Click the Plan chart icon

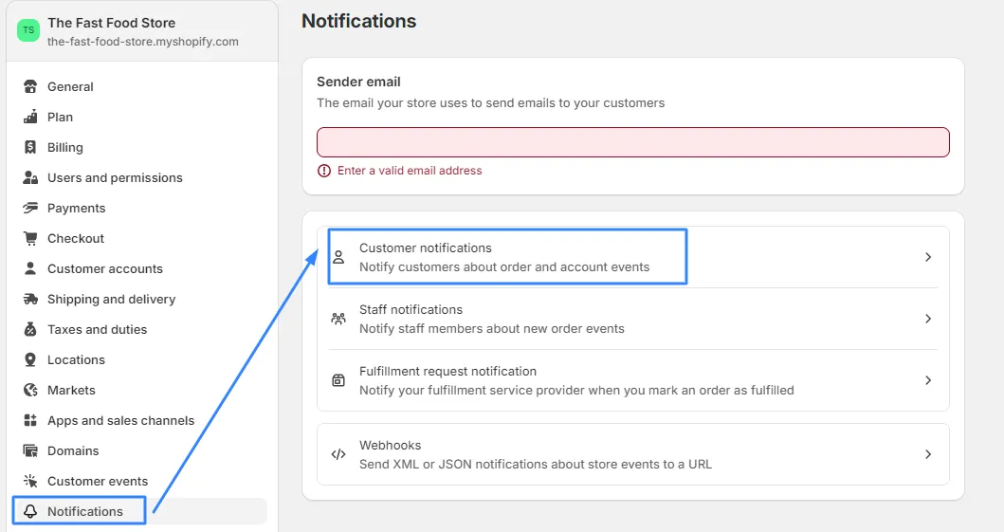[x=30, y=117]
